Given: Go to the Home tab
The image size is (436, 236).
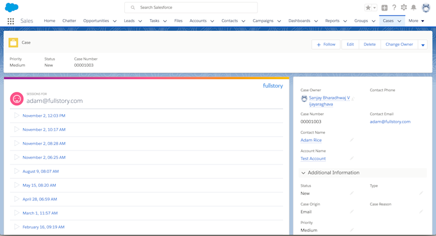Looking at the screenshot, I should (49, 21).
